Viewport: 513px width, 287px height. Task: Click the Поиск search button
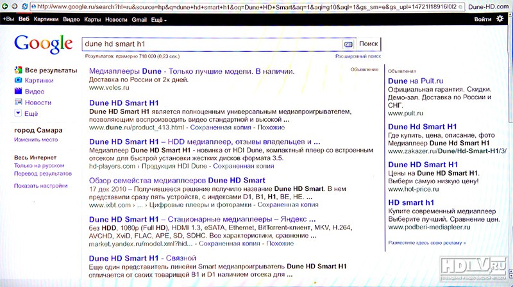[368, 44]
